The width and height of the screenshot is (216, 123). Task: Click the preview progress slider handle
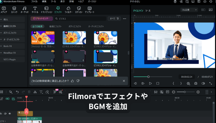coord(148,77)
